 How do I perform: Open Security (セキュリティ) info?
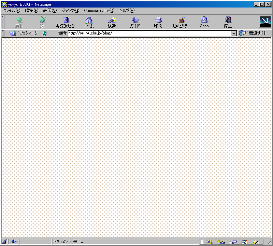click(x=181, y=22)
